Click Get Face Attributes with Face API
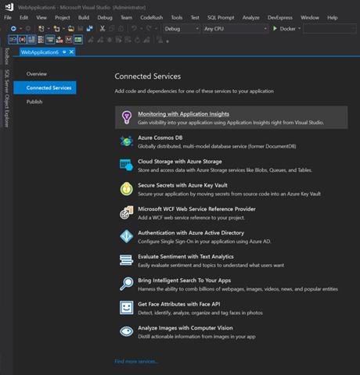The height and width of the screenshot is (375, 360). 179,304
